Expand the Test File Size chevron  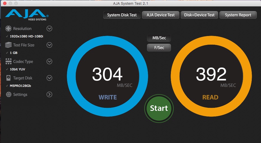click(x=49, y=45)
